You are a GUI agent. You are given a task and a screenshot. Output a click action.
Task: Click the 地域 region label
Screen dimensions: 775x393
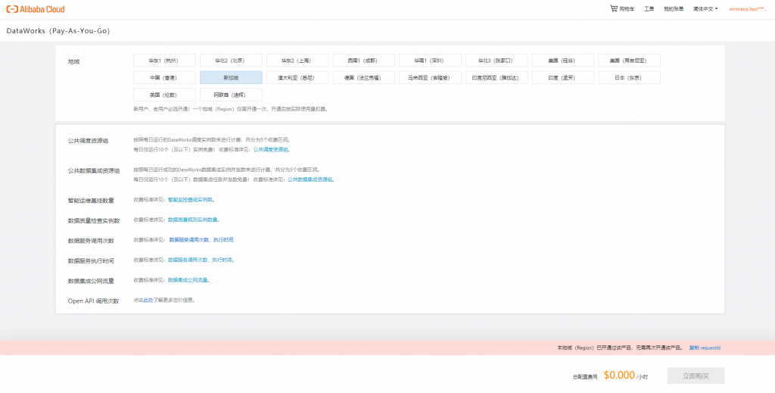[73, 62]
